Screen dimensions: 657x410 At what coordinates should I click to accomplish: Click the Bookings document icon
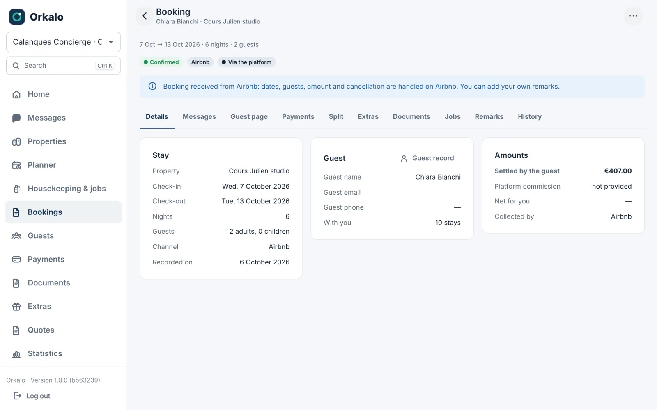pyautogui.click(x=16, y=212)
